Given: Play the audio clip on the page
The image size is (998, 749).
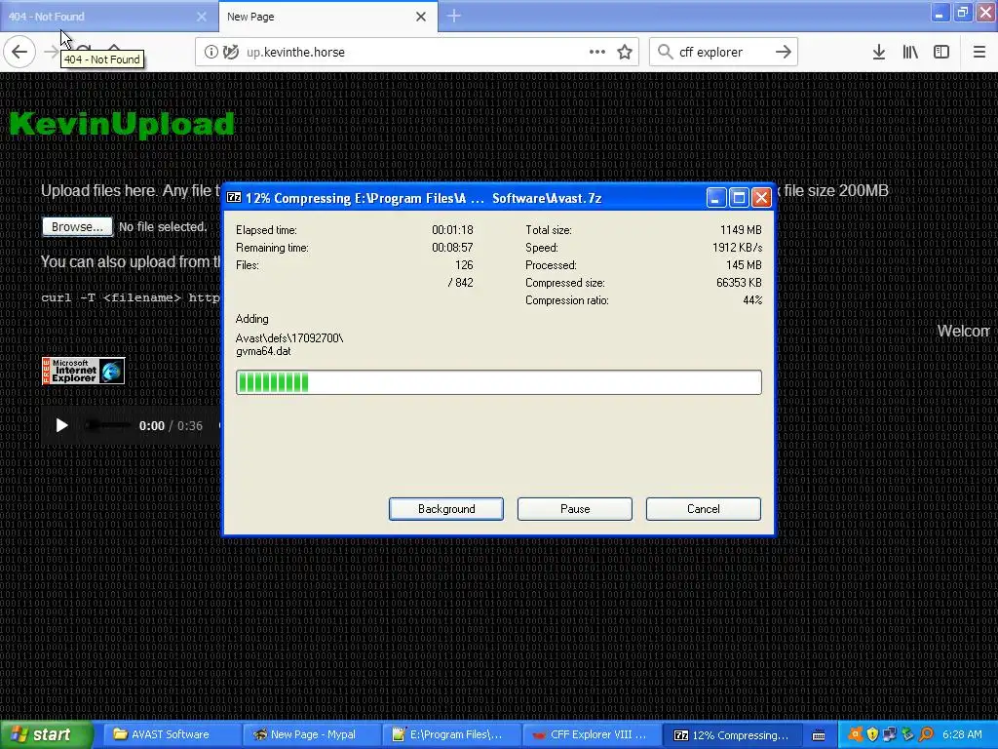Looking at the screenshot, I should tap(61, 425).
